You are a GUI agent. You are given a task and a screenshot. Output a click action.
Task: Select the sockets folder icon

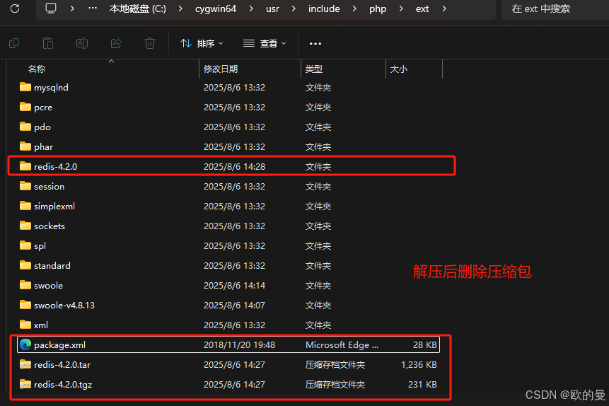tap(25, 226)
